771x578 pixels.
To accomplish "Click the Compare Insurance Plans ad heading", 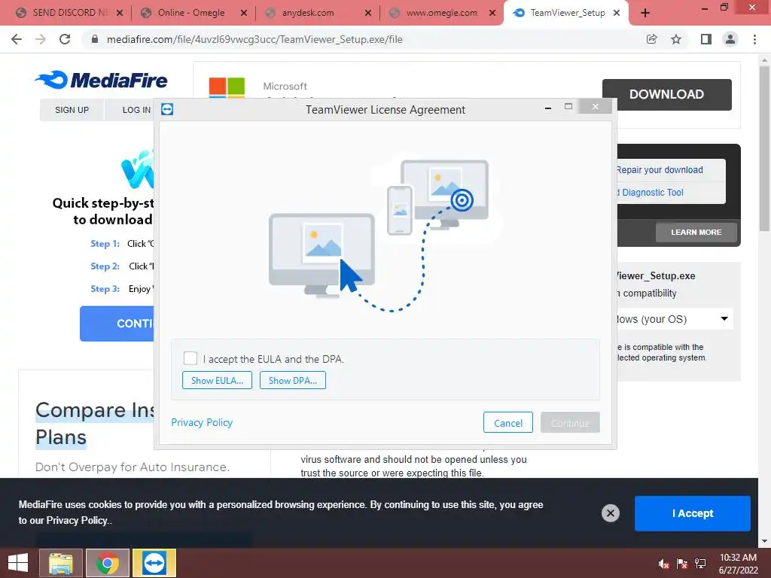I will (94, 423).
